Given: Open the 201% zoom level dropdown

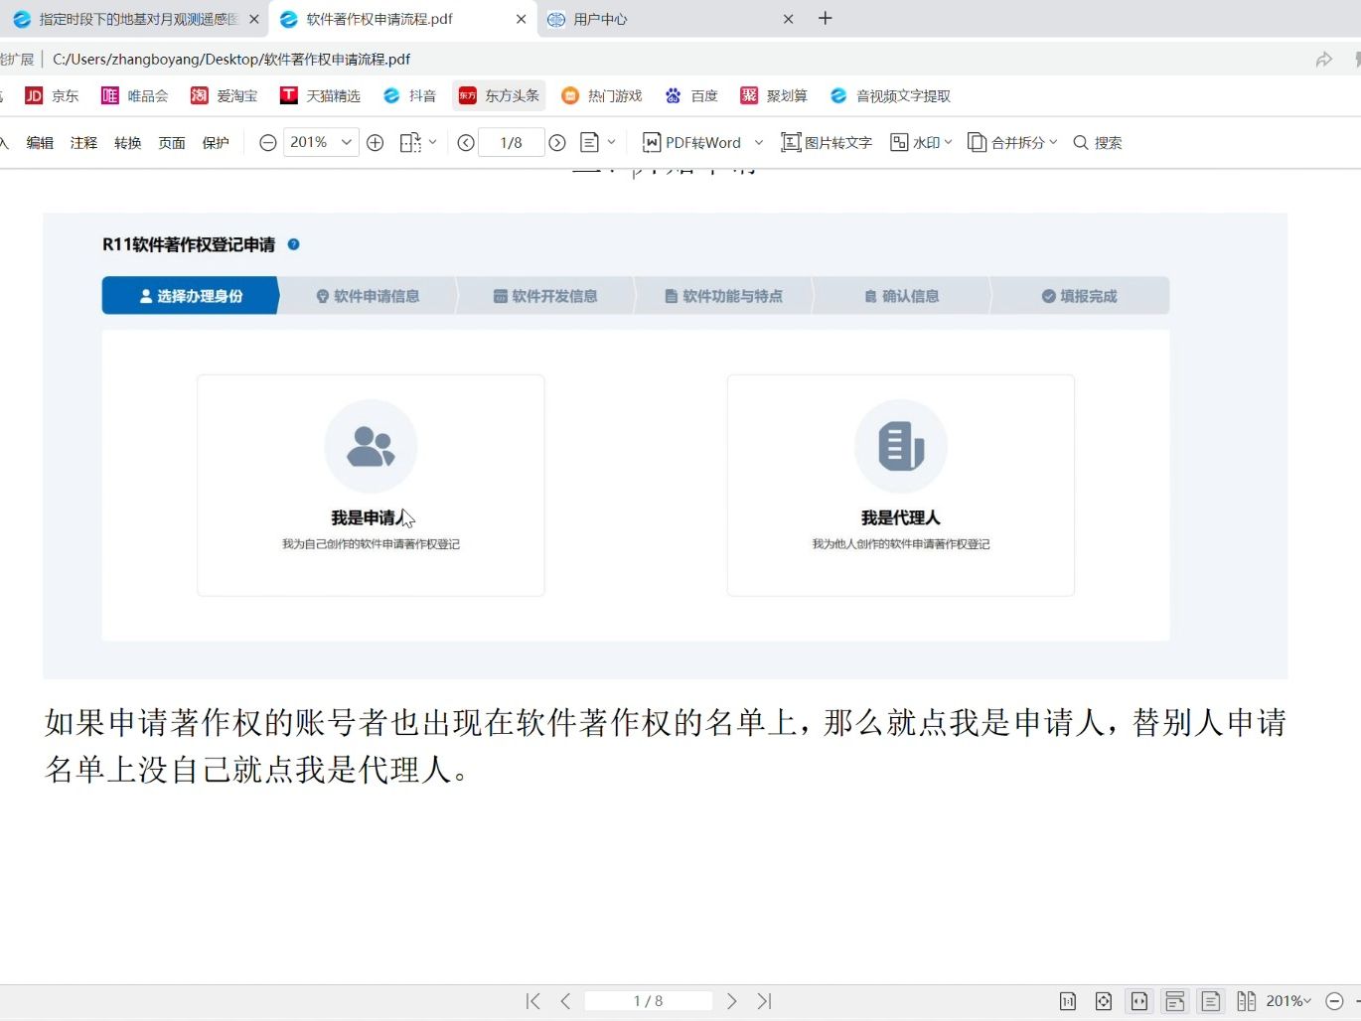Looking at the screenshot, I should (x=321, y=143).
